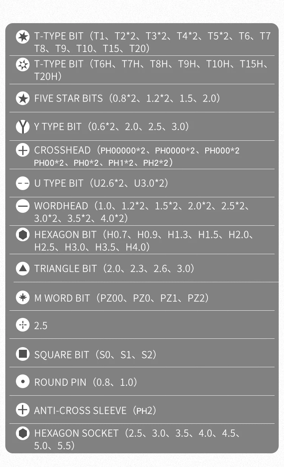The image size is (284, 467).
Task: Click the Hexagon Socket icon
Action: tap(23, 433)
